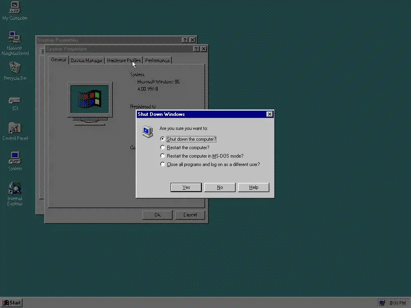411x308 pixels.
Task: Choose Restart in MS-DOS mode option
Action: pyautogui.click(x=202, y=156)
